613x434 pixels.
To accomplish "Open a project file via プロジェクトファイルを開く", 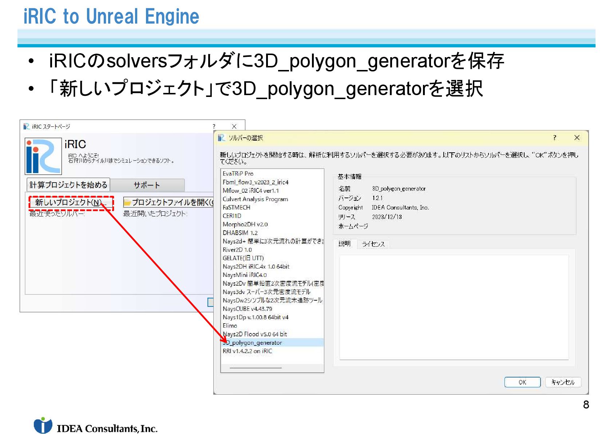I will coord(169,202).
